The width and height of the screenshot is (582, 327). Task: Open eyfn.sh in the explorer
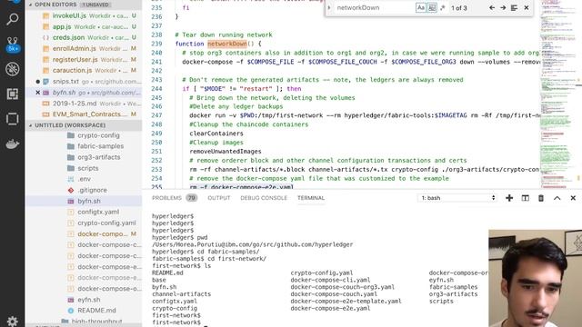84,300
